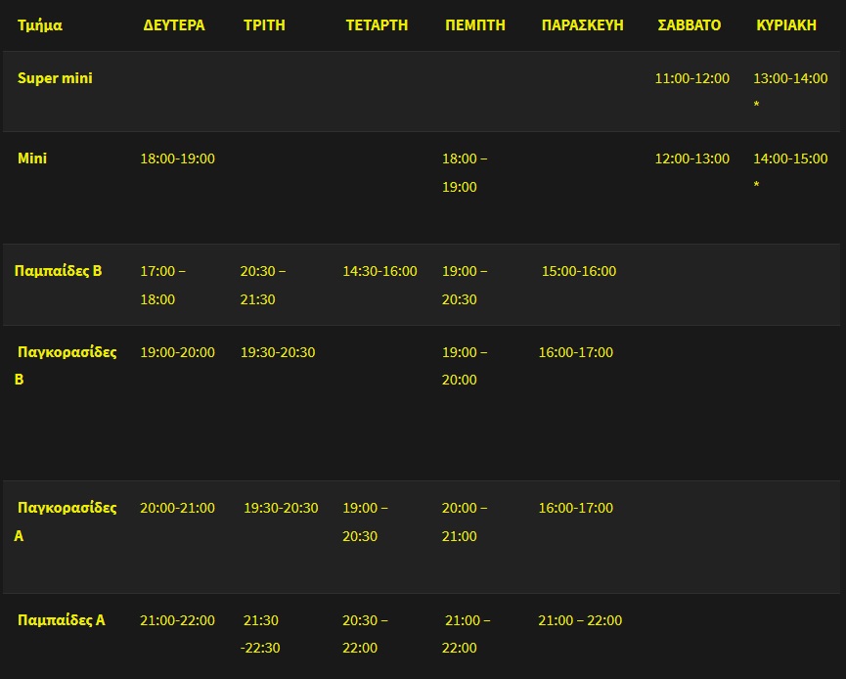Click Παγκορασίδες Β Monday 19:00-20:00 slot
This screenshot has width=846, height=679.
tap(177, 352)
